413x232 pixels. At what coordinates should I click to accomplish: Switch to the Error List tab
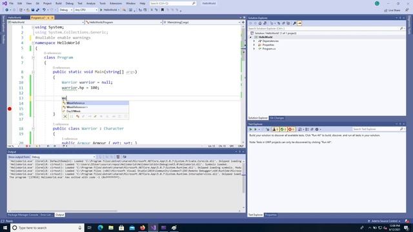point(46,215)
